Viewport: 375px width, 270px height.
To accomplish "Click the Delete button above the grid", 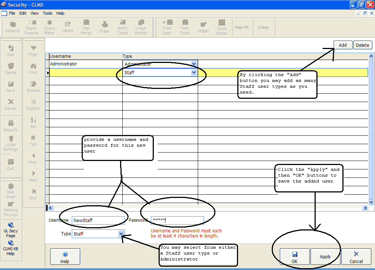I will (x=363, y=45).
